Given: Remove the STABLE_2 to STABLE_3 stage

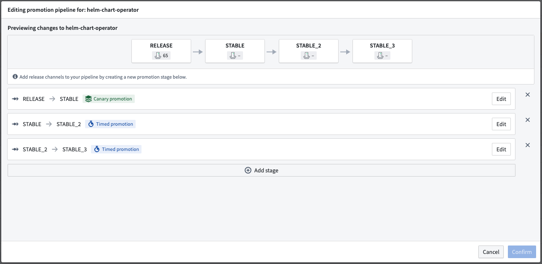Looking at the screenshot, I should 528,145.
